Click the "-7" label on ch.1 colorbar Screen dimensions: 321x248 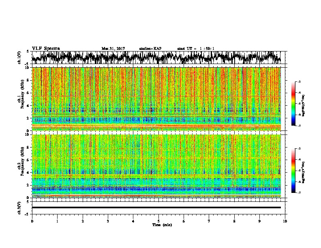tap(299, 126)
